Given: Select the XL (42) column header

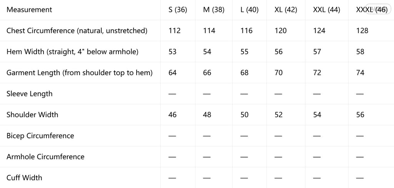Looking at the screenshot, I should 286,10.
